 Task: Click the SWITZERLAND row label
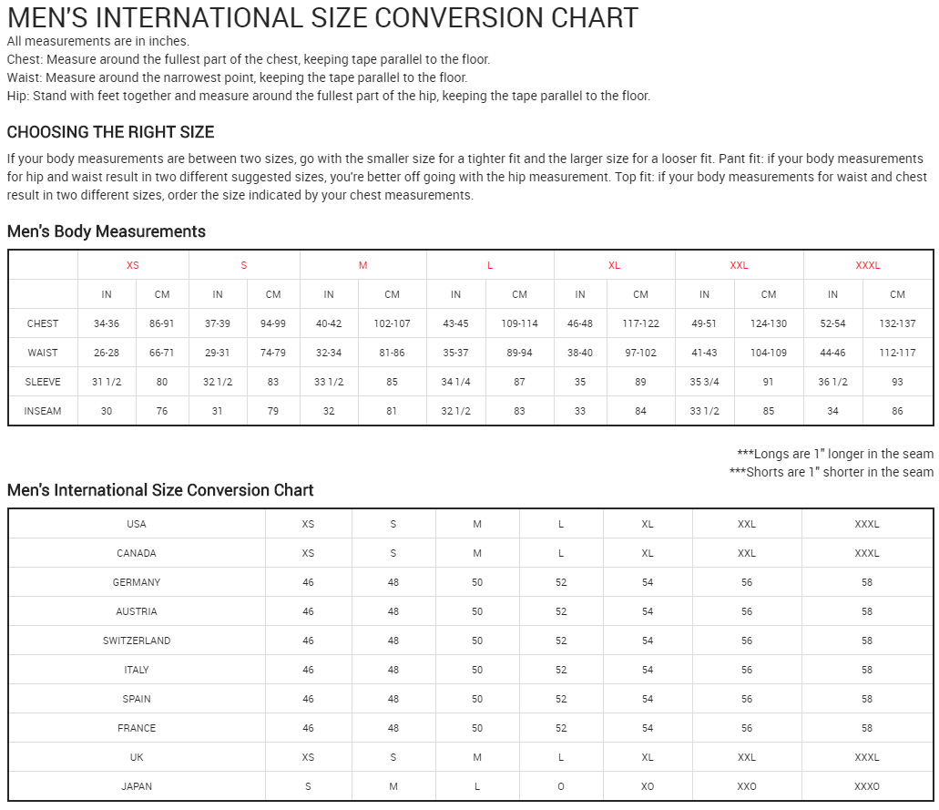137,641
